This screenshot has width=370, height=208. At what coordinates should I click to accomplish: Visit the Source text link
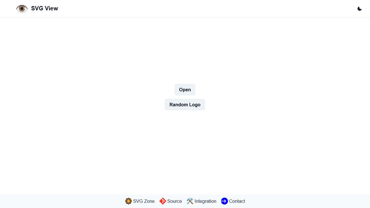pyautogui.click(x=175, y=201)
